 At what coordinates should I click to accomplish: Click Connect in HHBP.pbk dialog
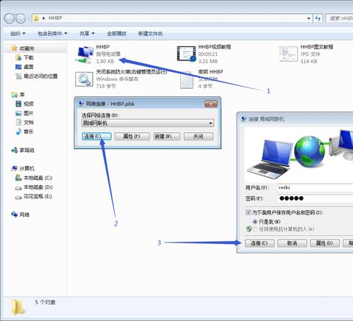[96, 136]
